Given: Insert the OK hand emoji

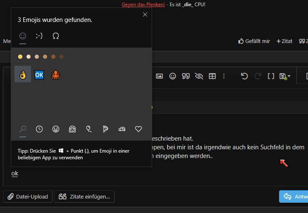Looking at the screenshot, I should (23, 74).
